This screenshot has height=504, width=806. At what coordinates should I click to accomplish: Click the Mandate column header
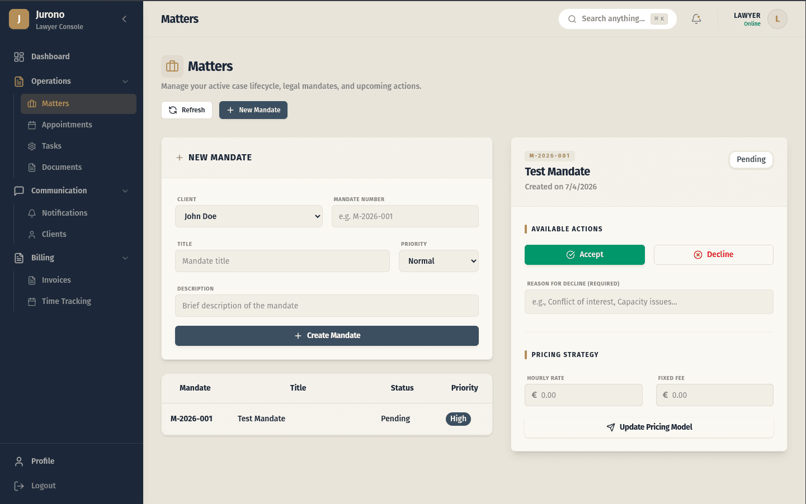point(195,388)
